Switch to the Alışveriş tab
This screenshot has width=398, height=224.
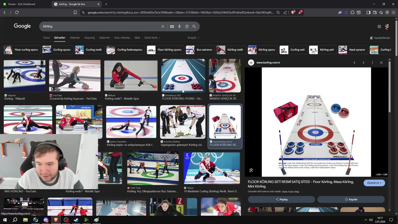click(x=90, y=38)
